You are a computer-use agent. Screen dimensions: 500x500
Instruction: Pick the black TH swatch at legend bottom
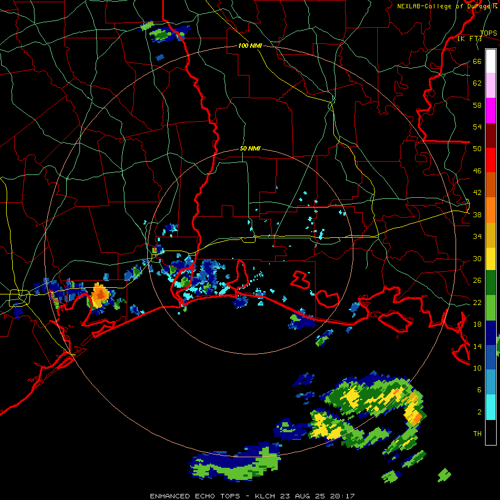click(491, 432)
